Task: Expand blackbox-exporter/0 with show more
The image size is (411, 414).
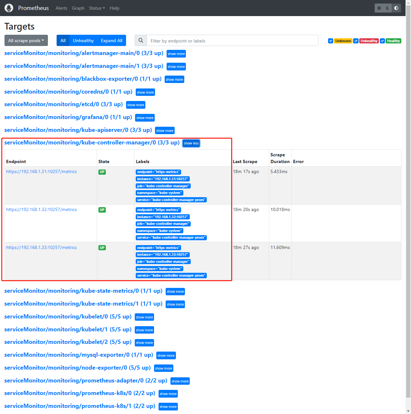Action: tap(174, 79)
